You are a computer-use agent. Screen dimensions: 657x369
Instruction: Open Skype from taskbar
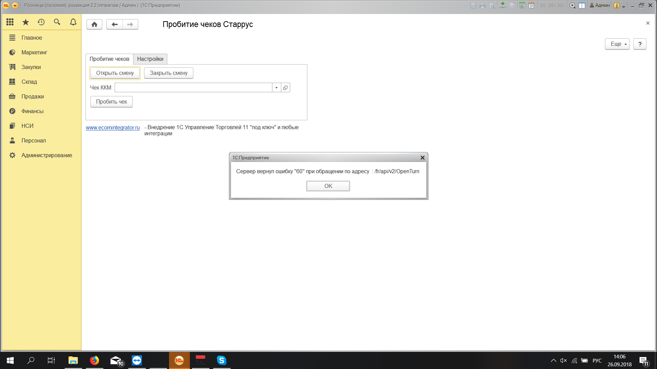click(222, 360)
